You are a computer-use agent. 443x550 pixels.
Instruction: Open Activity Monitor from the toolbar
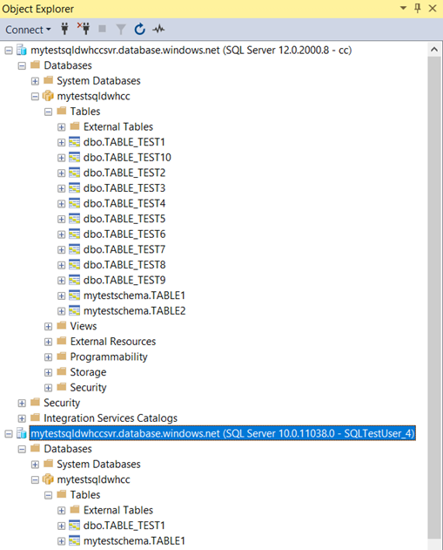tap(158, 29)
